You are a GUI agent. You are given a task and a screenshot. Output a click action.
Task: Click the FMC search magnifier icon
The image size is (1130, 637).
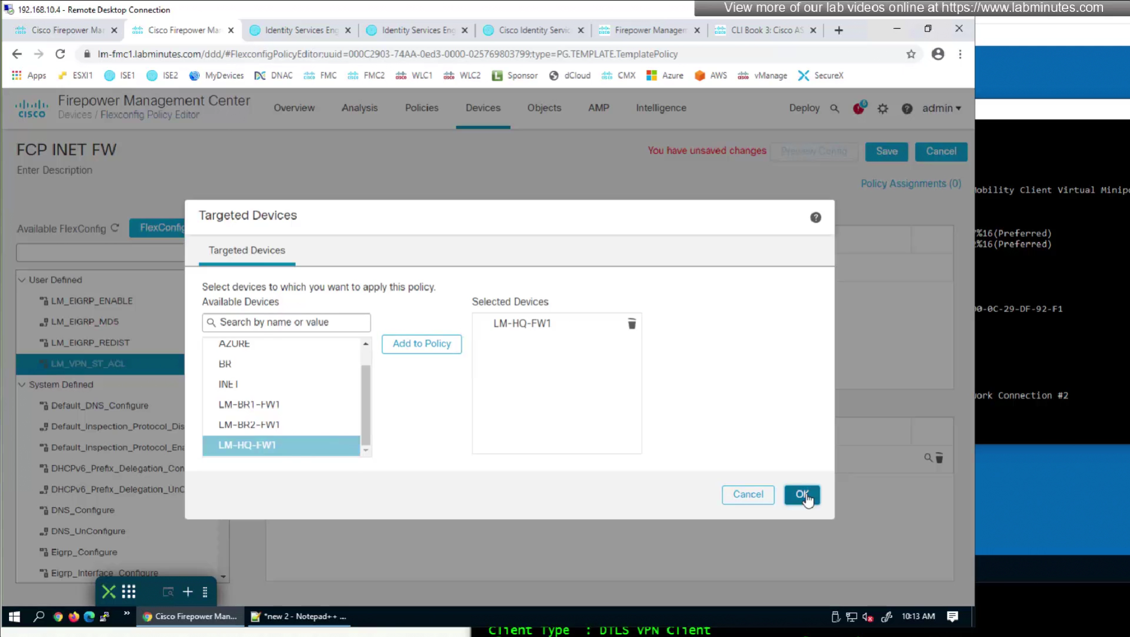pos(835,109)
